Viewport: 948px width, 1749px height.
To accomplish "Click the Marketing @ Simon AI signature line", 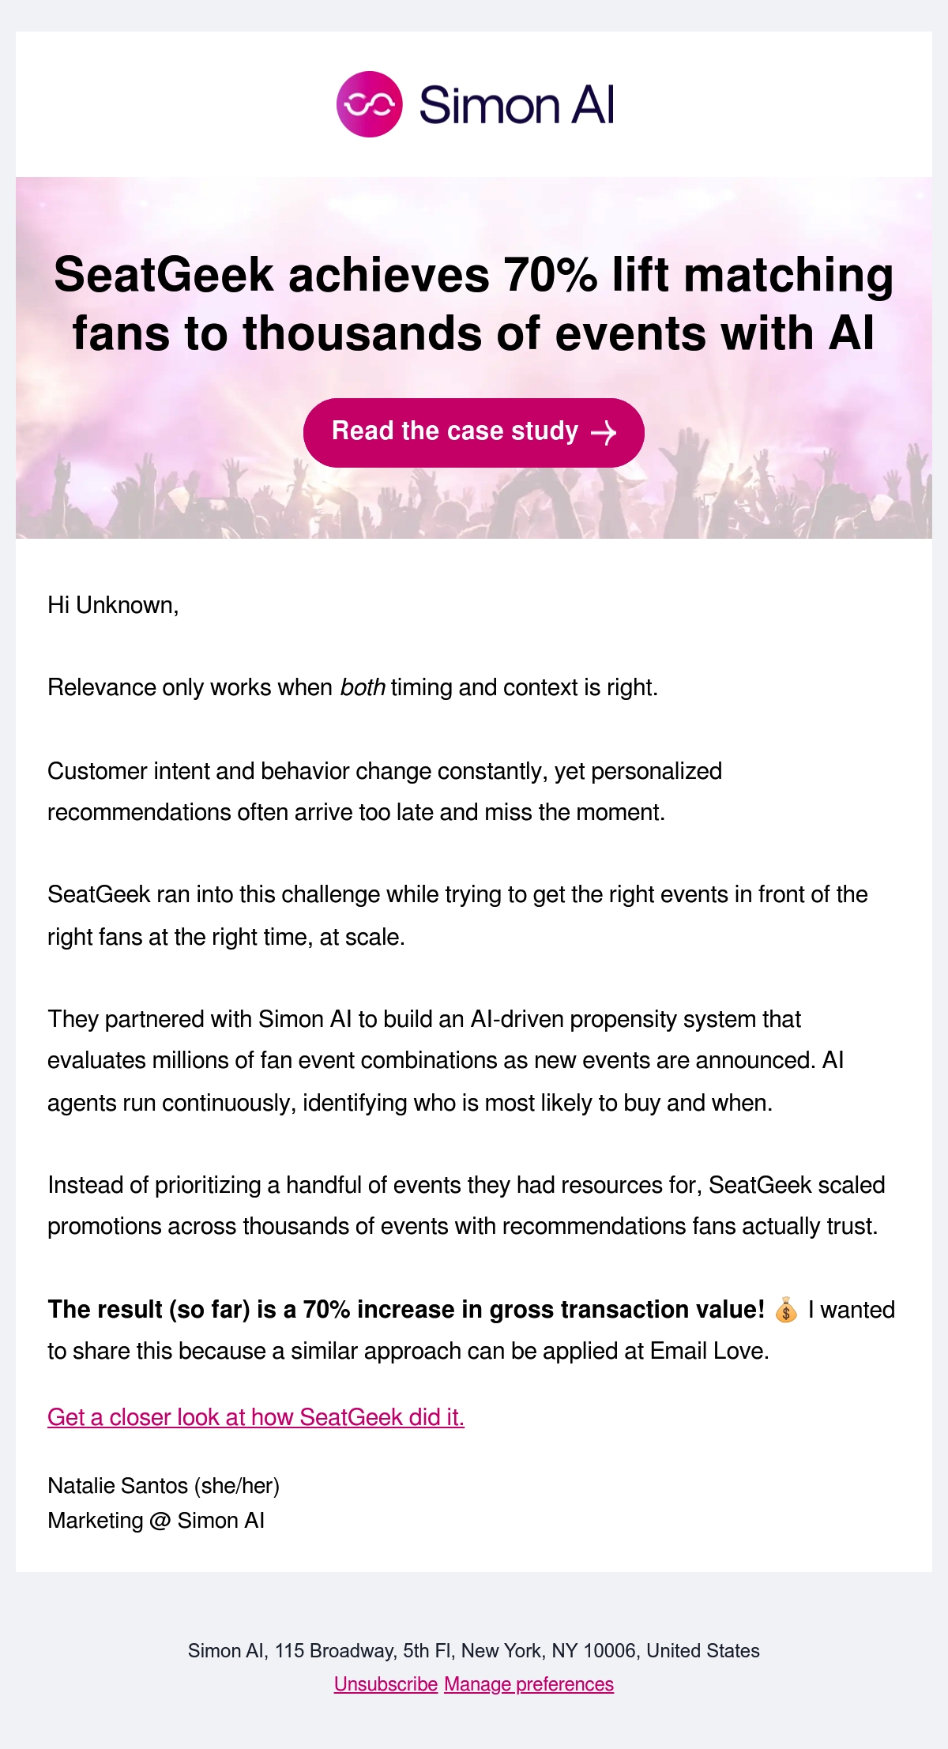I will click(x=156, y=1521).
